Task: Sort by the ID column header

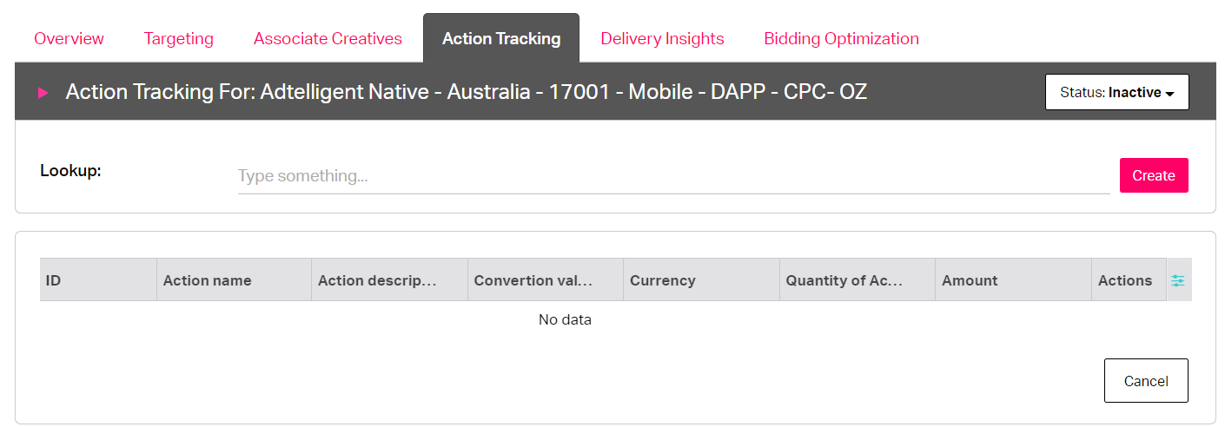Action: [98, 280]
